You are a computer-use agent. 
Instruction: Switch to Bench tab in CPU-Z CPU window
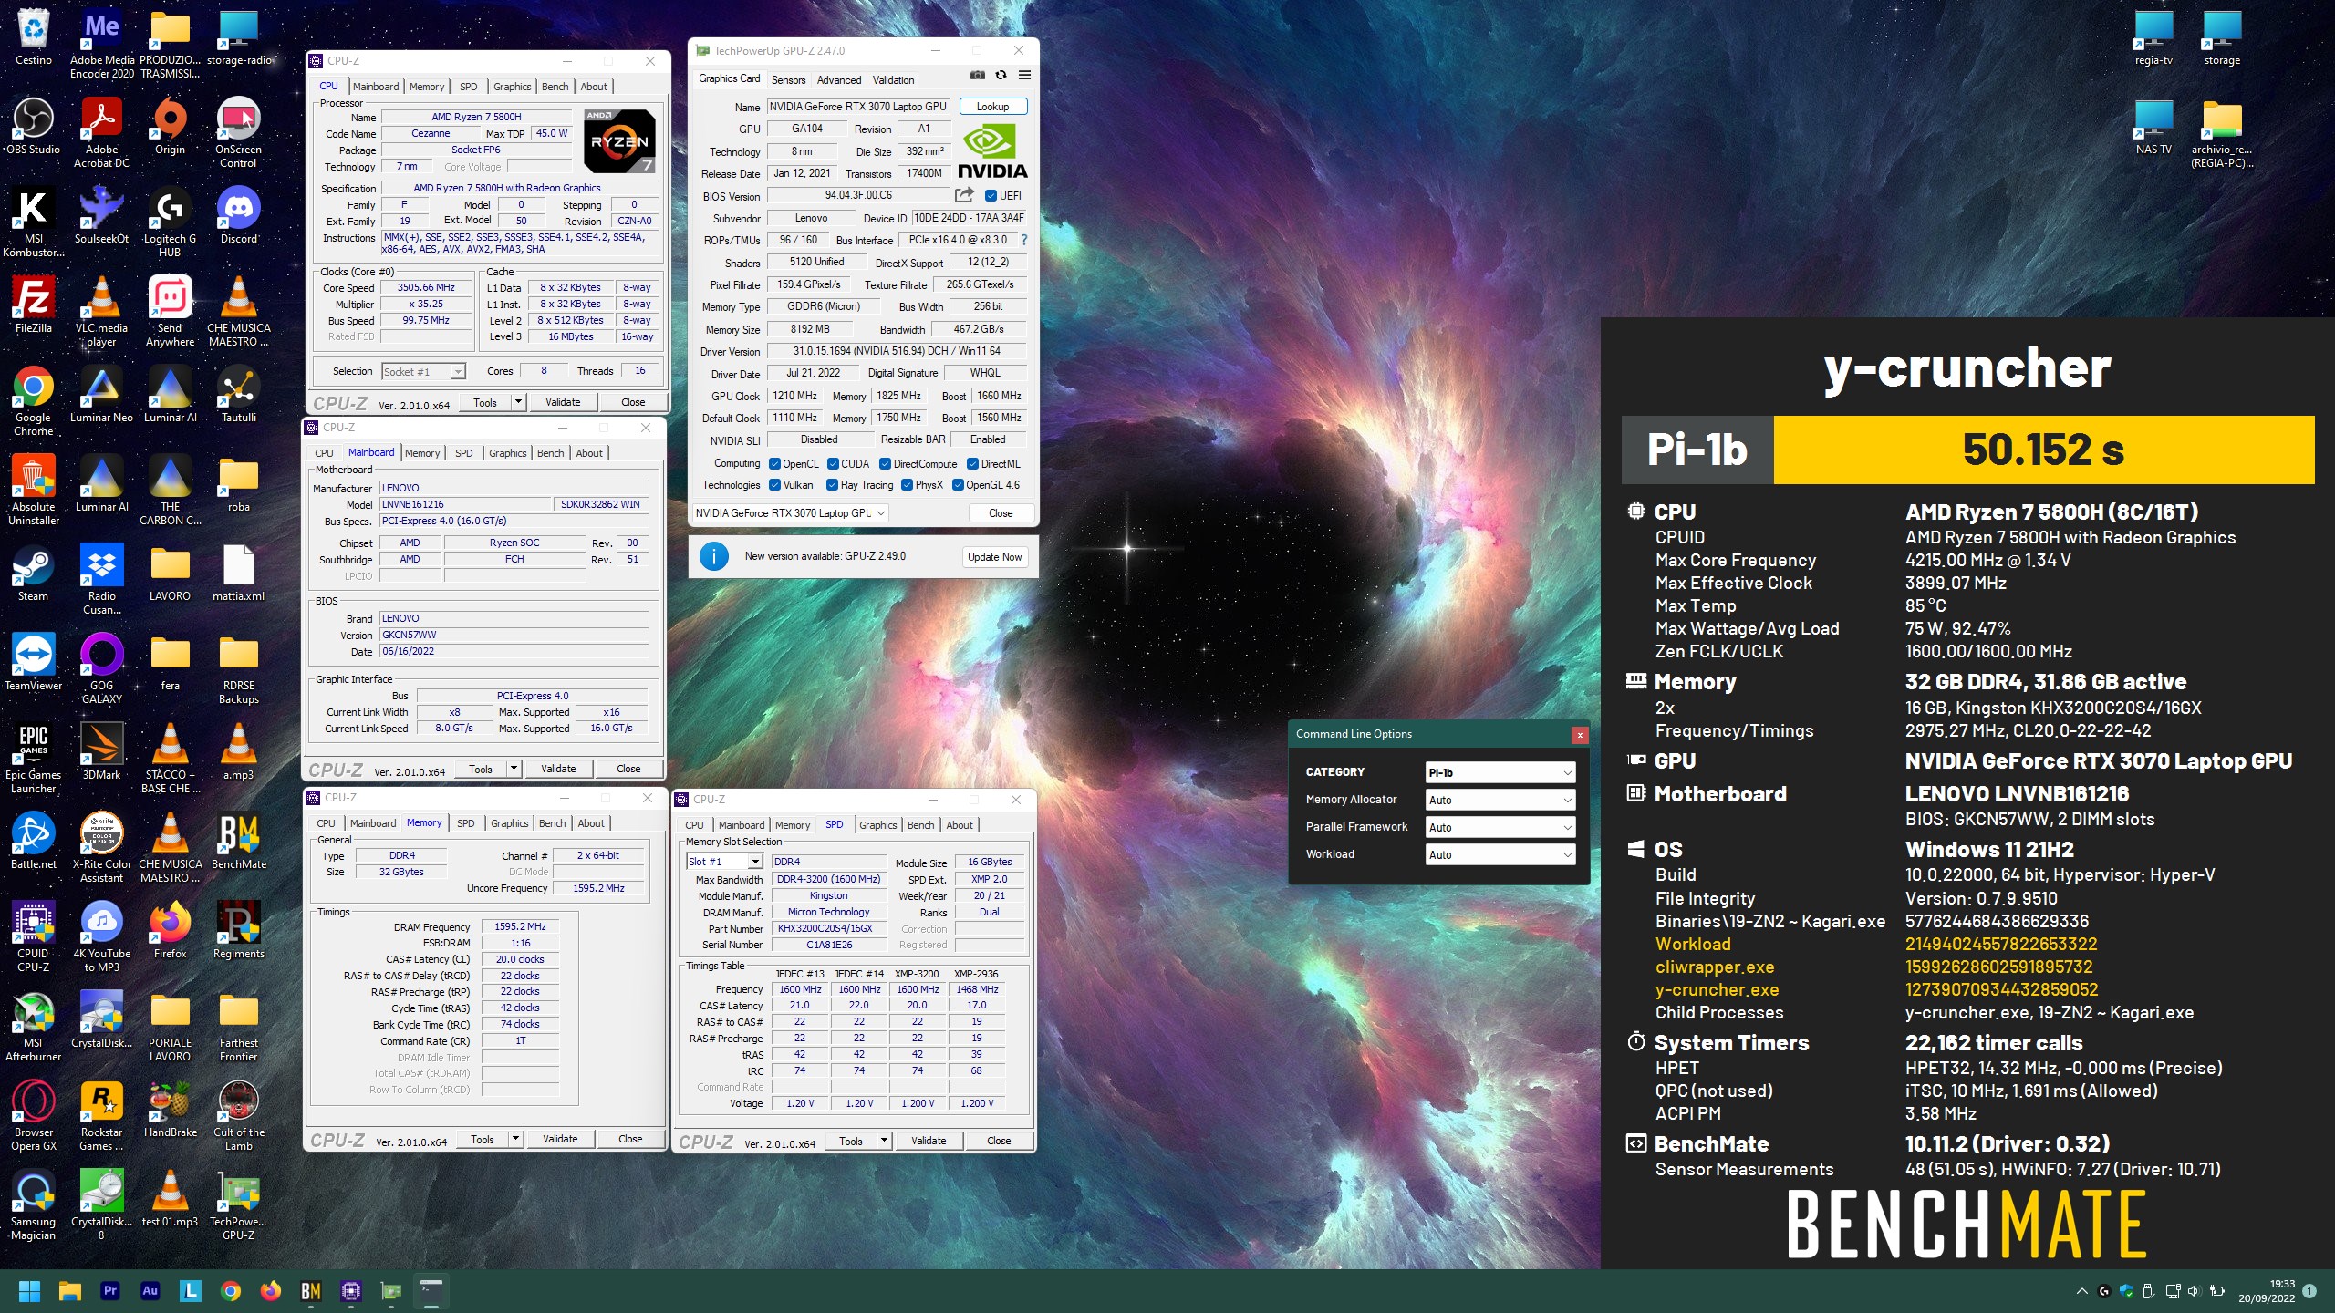pos(555,87)
